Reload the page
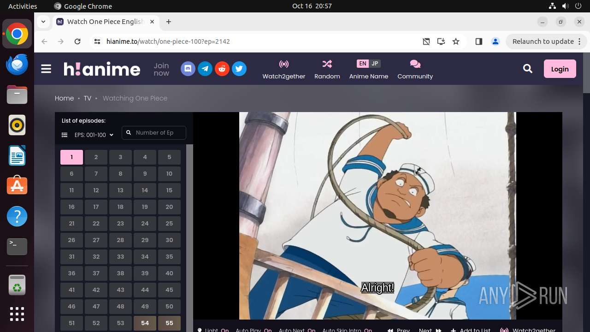 77,41
